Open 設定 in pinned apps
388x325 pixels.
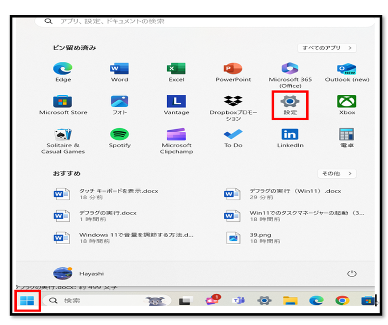click(290, 105)
